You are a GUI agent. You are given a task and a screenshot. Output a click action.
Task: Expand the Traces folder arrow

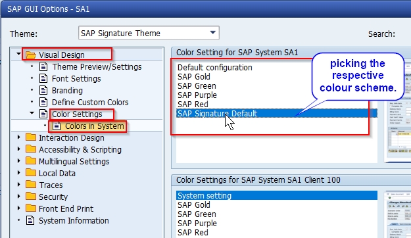point(18,185)
